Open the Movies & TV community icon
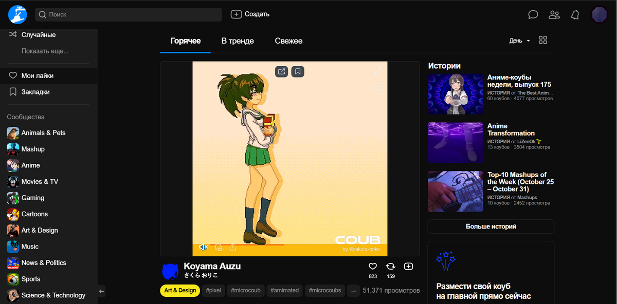This screenshot has height=304, width=617. coord(13,182)
